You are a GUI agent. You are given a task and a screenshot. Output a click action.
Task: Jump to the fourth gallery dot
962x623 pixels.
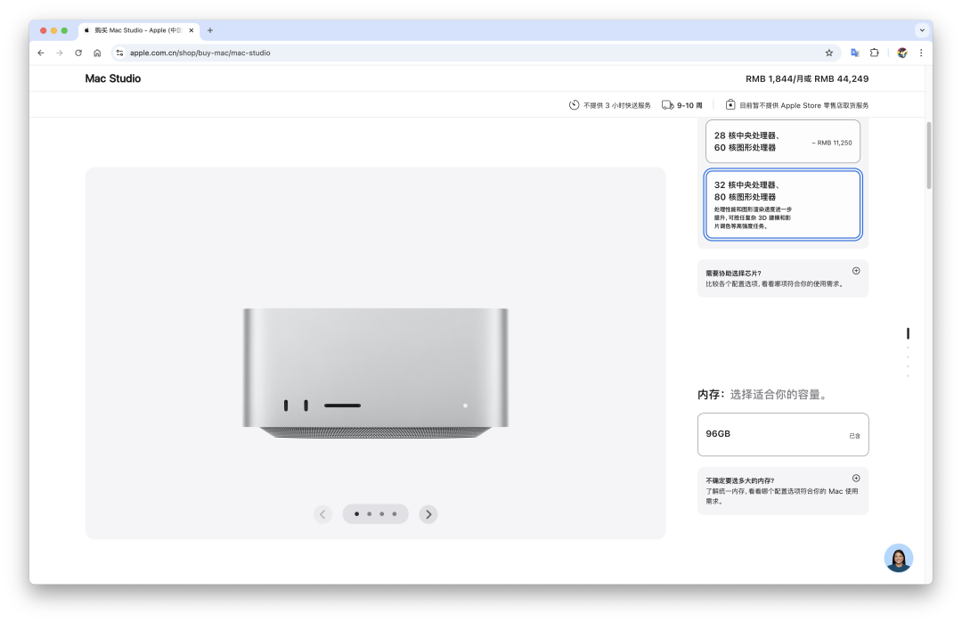coord(395,513)
